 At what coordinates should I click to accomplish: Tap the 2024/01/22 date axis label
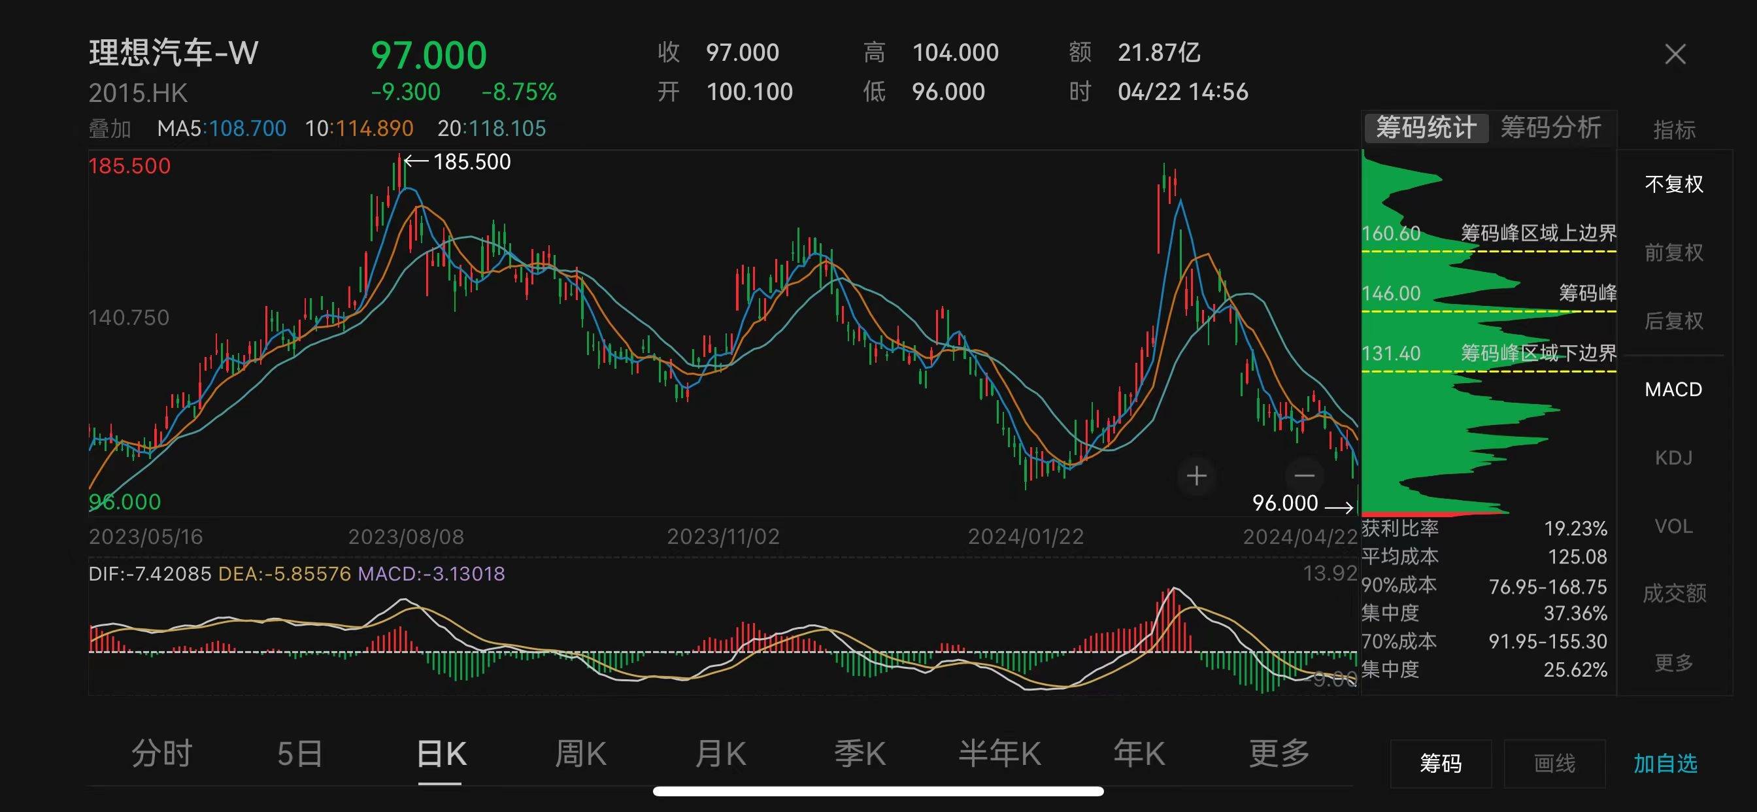1026,537
